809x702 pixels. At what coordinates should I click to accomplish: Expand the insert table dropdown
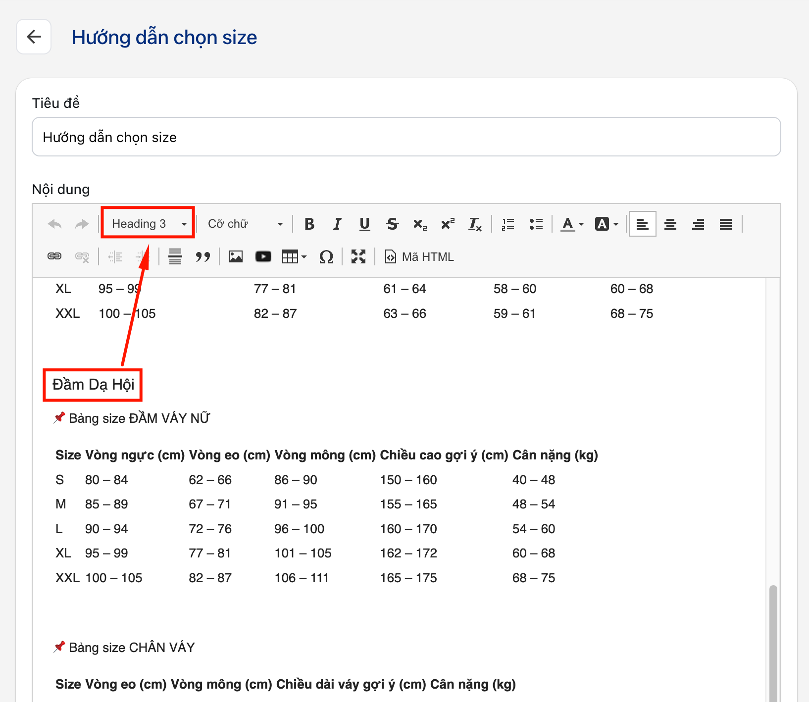click(294, 257)
